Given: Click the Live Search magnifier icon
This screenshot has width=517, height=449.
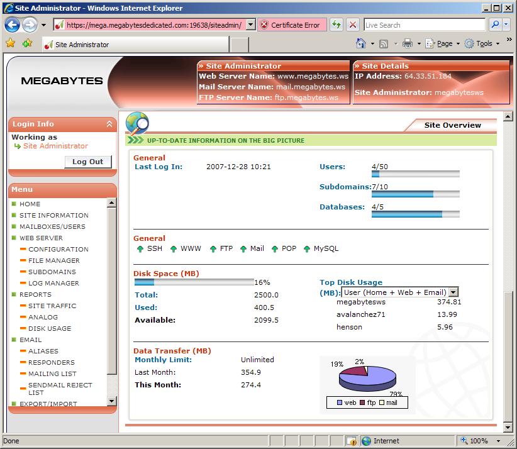Looking at the screenshot, I should (496, 25).
